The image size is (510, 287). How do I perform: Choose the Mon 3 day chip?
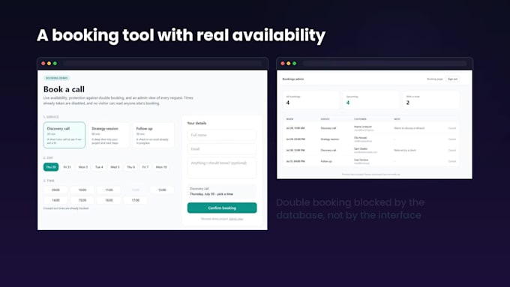tap(83, 167)
